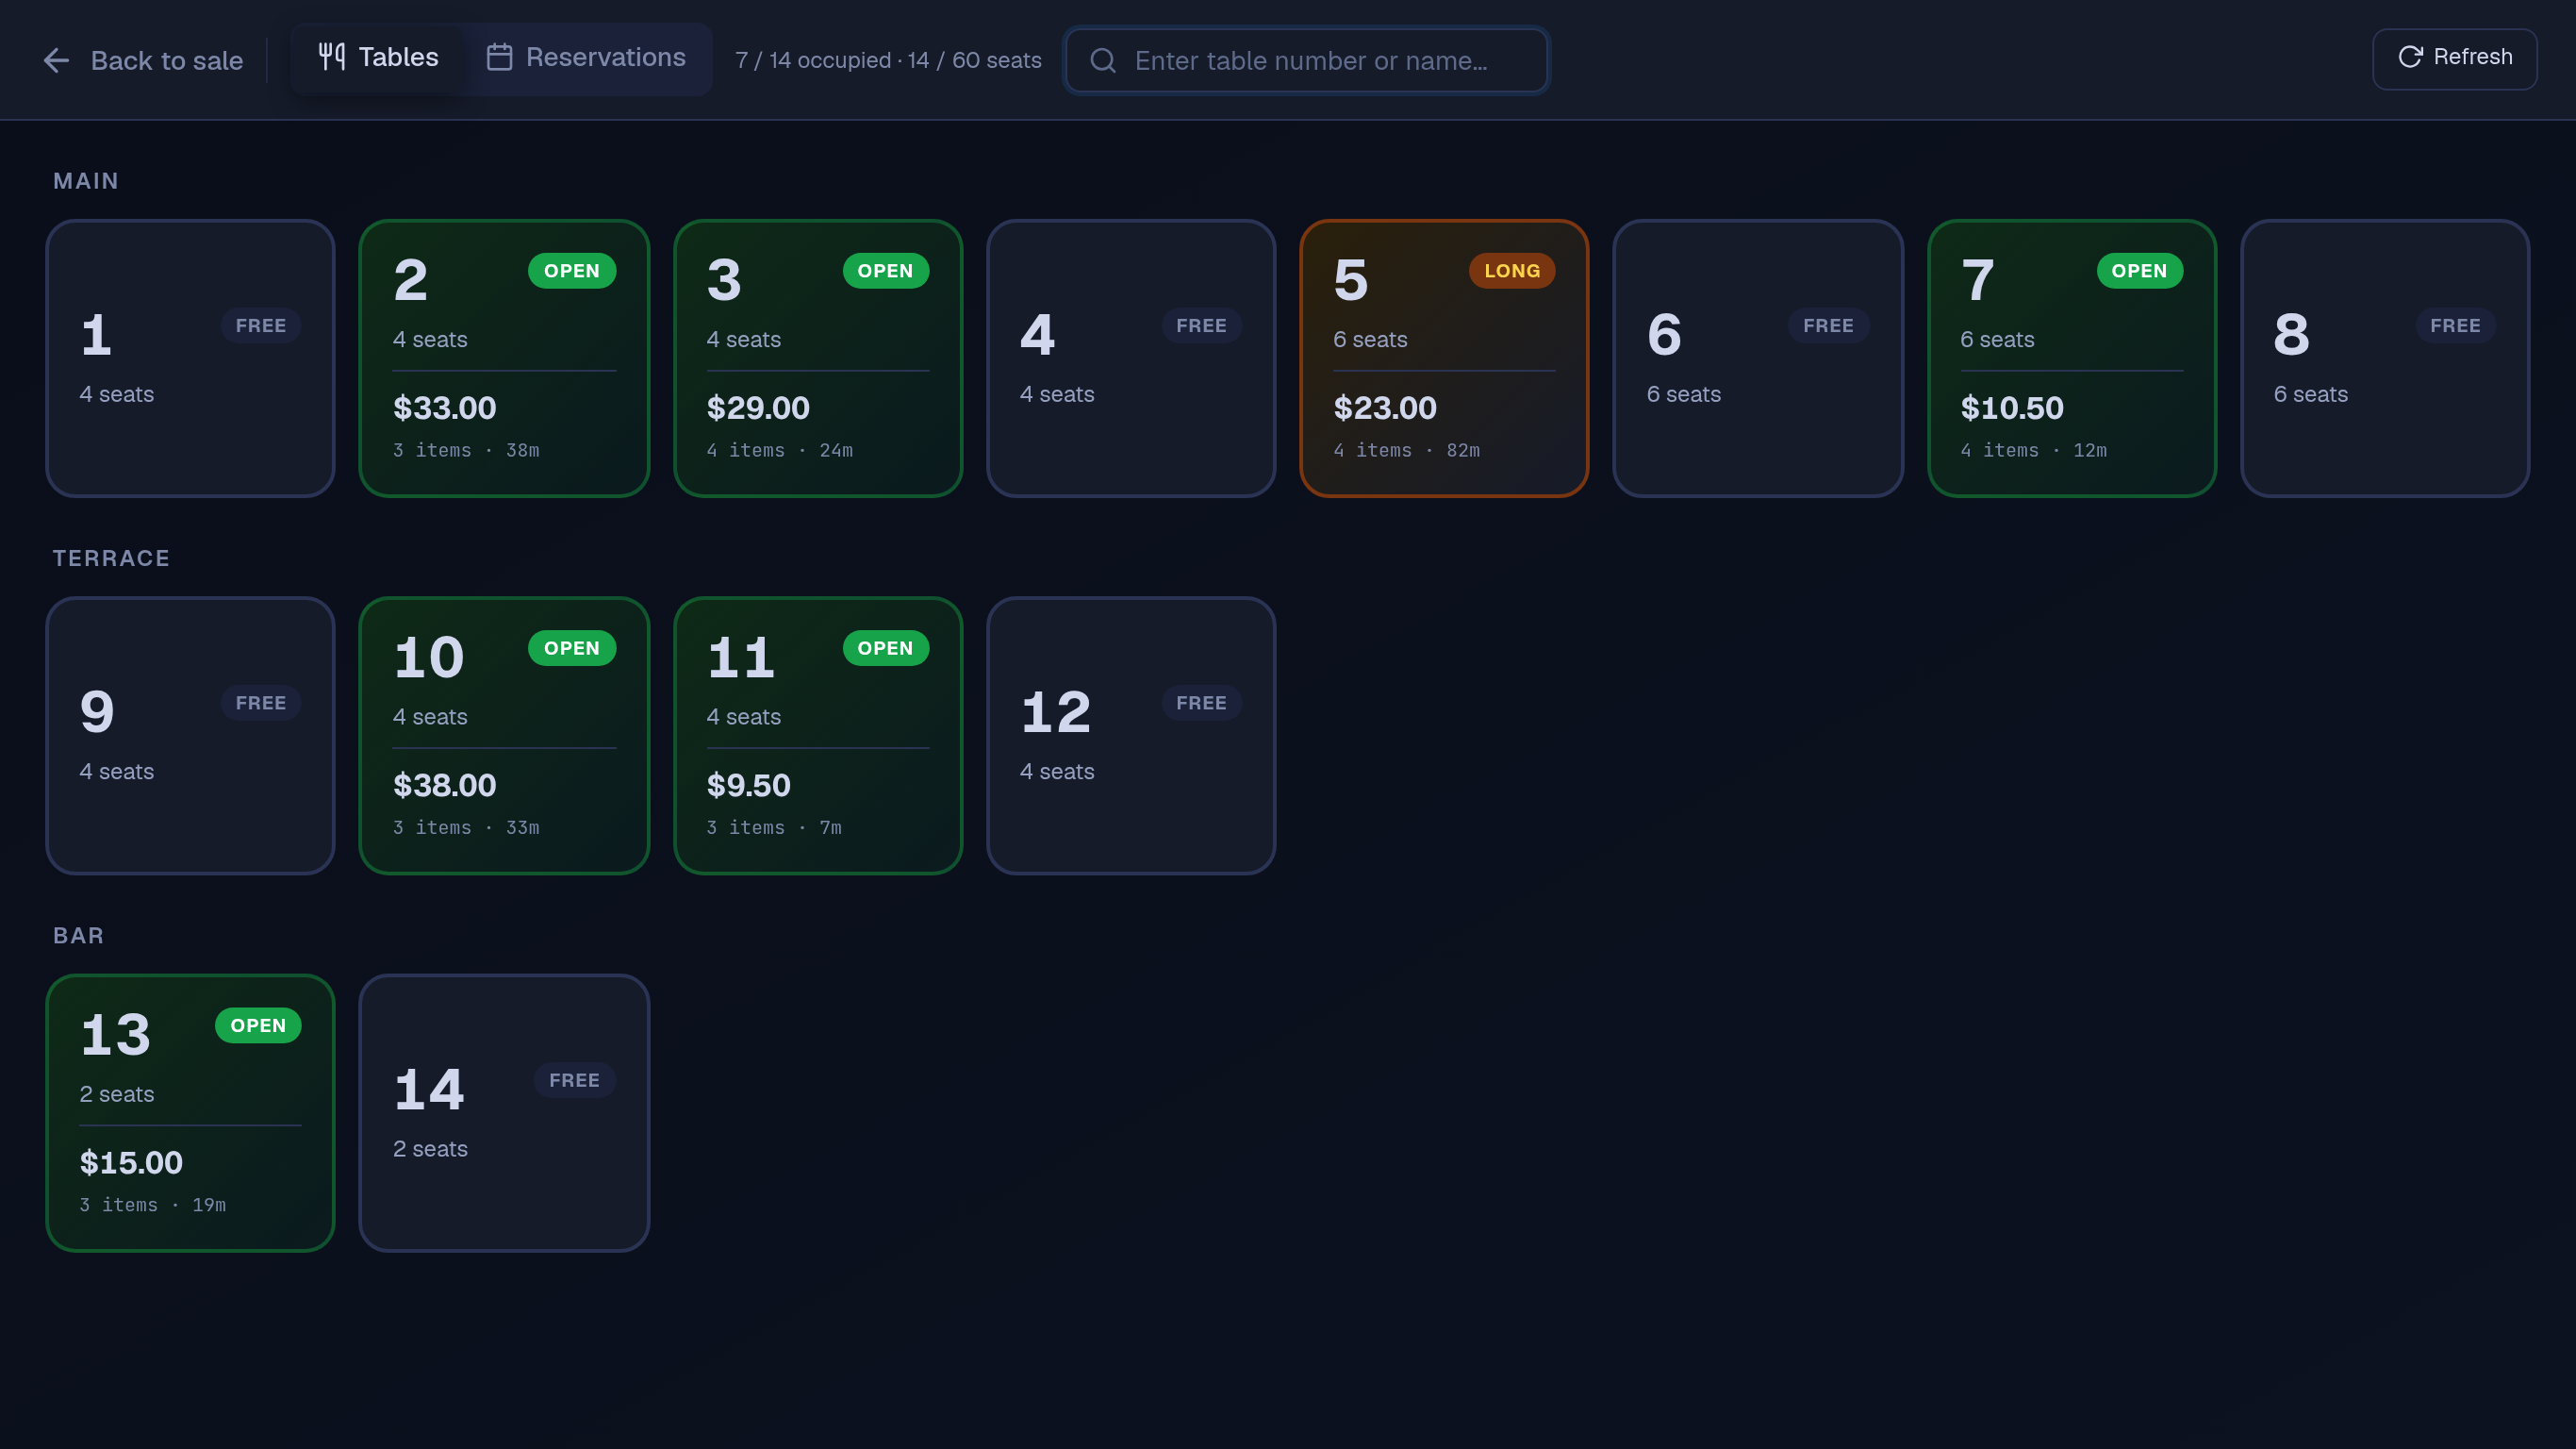Select the Tables tab
This screenshot has width=2576, height=1449.
(378, 58)
